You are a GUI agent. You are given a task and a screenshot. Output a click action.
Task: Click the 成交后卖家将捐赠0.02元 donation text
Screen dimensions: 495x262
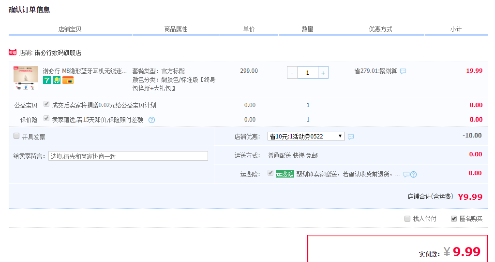point(104,106)
